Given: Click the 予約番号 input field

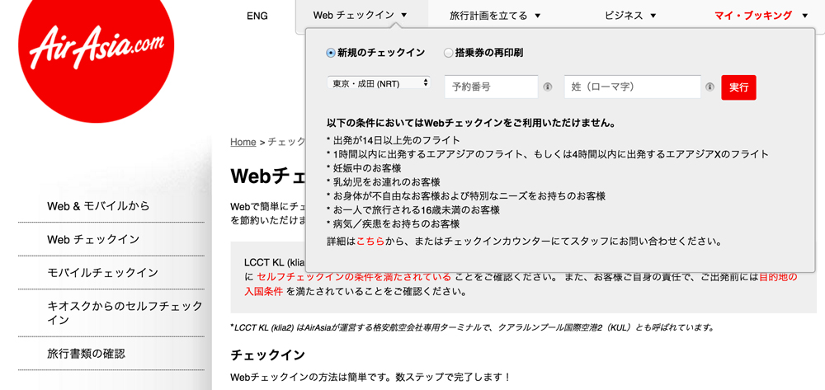Looking at the screenshot, I should point(492,87).
